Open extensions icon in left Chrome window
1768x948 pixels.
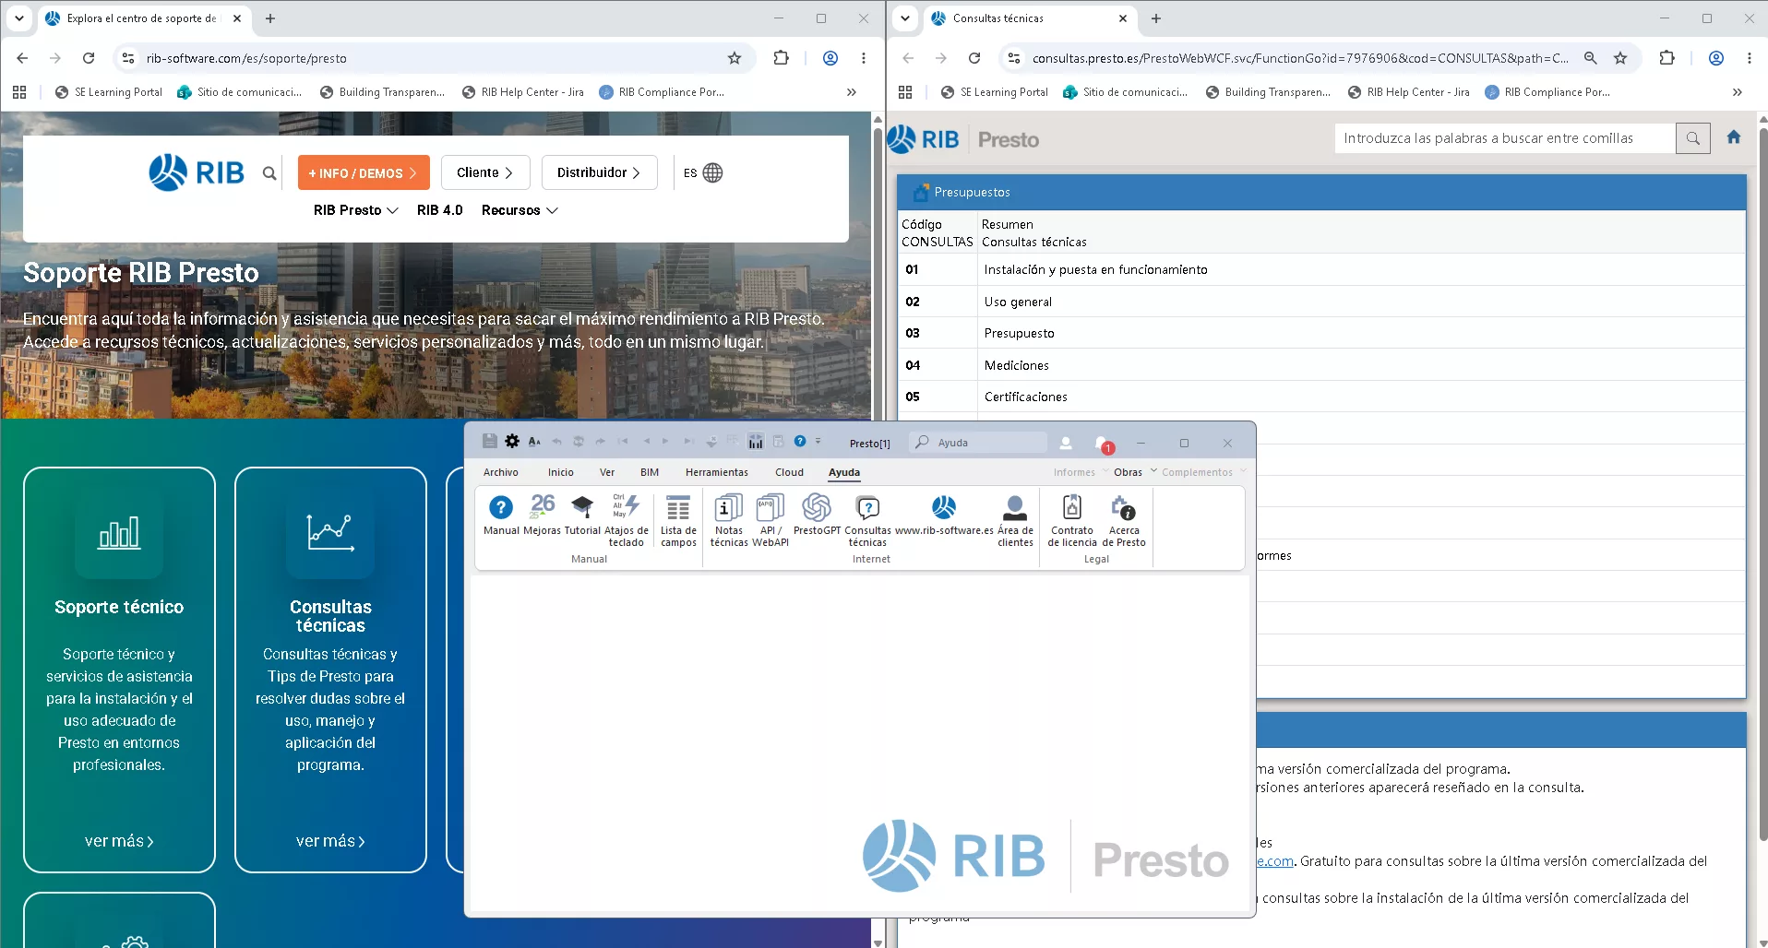pos(781,58)
